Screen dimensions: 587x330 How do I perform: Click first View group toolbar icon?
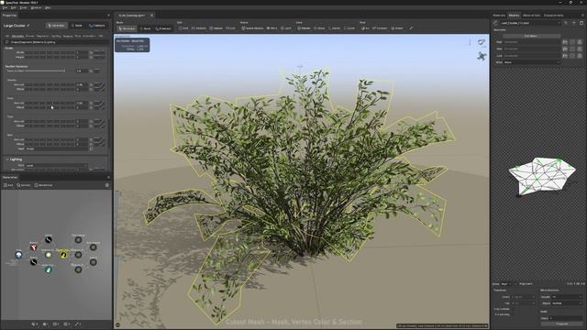[304, 28]
